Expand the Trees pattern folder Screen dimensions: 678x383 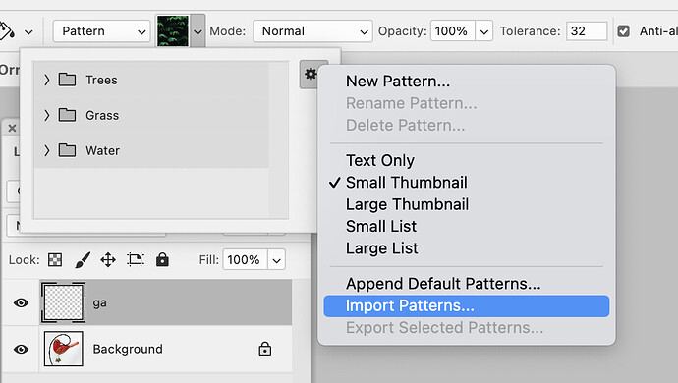47,80
